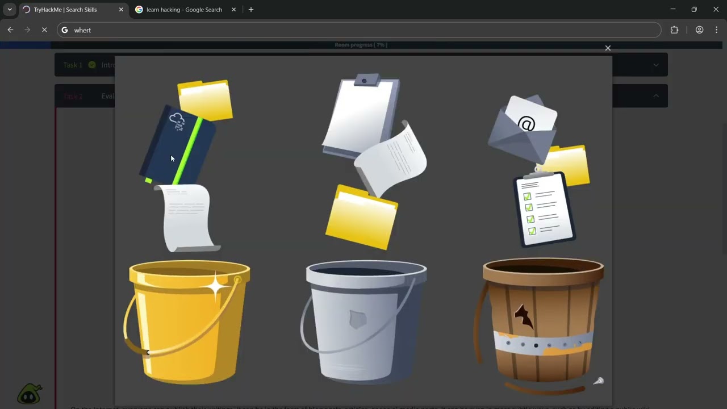
Task: Click the enlarged buckets illustration
Action: [363, 231]
